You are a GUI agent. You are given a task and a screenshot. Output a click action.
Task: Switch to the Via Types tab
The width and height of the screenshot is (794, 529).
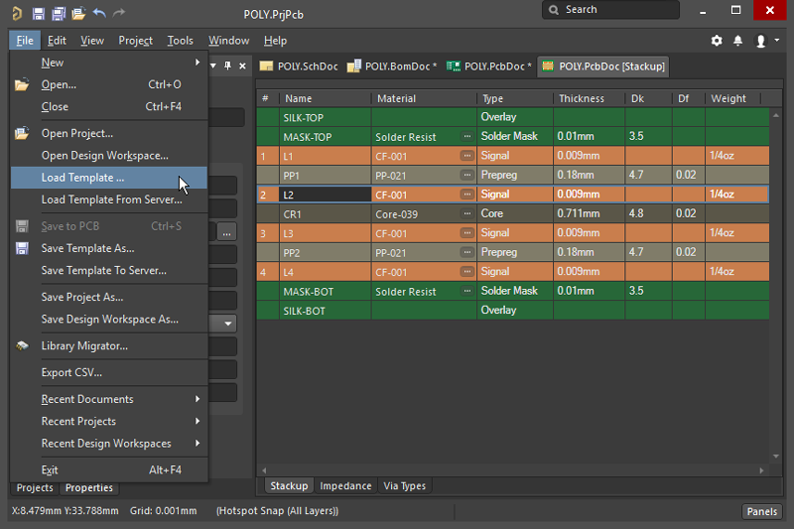(x=404, y=485)
